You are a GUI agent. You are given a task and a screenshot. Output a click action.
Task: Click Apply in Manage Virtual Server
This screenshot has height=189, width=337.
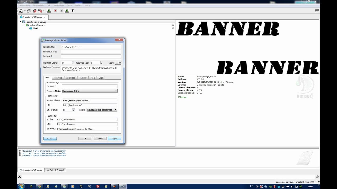(115, 139)
